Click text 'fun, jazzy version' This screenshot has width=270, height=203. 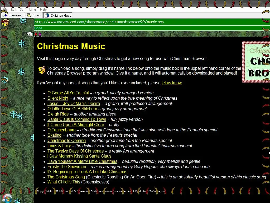(x=127, y=119)
